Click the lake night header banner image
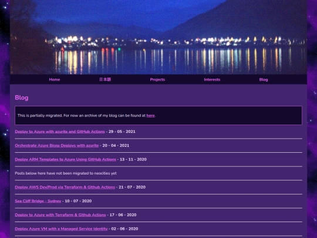 click(158, 37)
